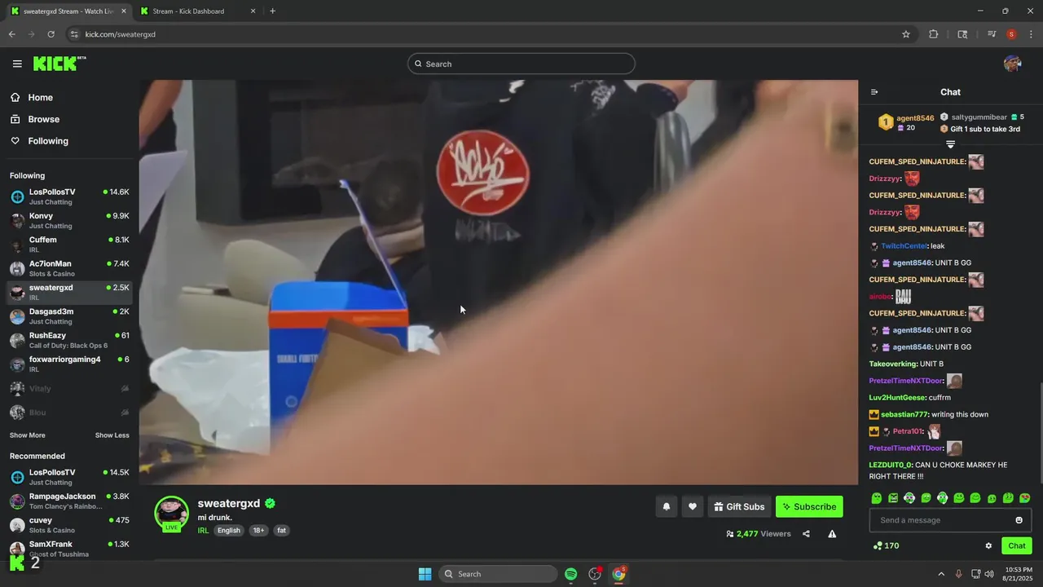Open the chat emoji picker
1043x587 pixels.
click(x=1019, y=520)
